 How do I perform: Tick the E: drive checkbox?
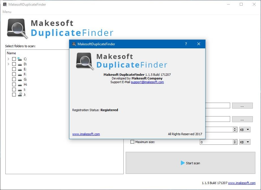(x=14, y=69)
